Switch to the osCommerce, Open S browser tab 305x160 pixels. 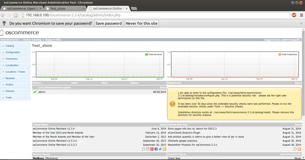pyautogui.click(x=22, y=8)
